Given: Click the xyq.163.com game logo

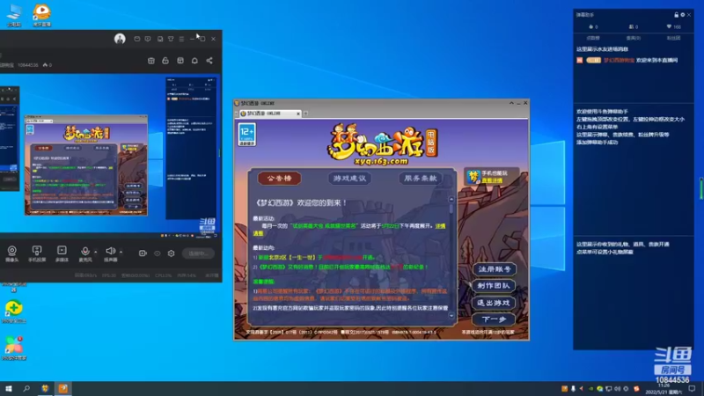Looking at the screenshot, I should click(x=382, y=144).
